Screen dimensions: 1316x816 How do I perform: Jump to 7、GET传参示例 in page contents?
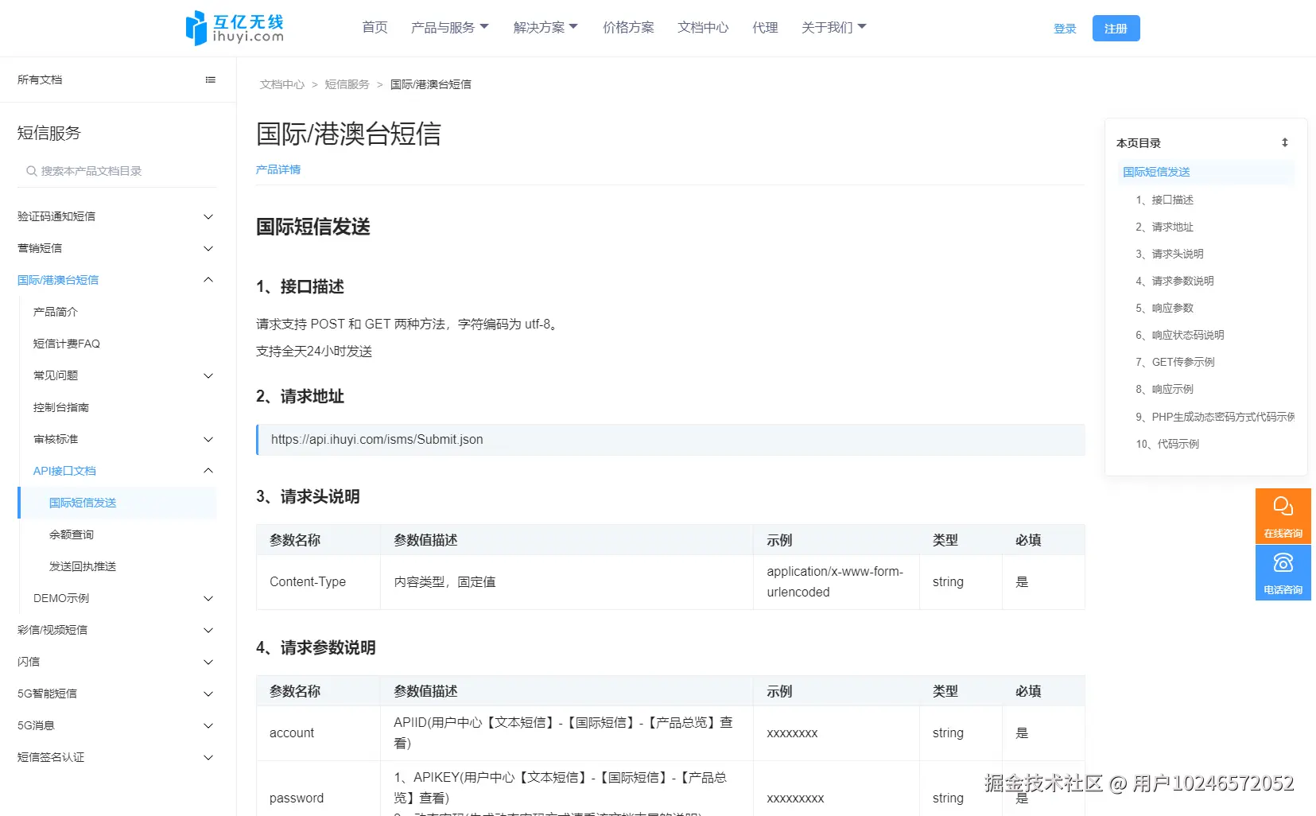[x=1174, y=362]
